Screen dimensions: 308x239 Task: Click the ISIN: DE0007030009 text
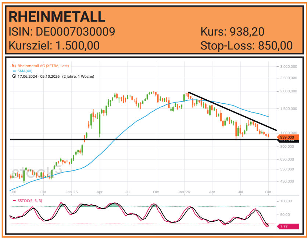(x=62, y=32)
